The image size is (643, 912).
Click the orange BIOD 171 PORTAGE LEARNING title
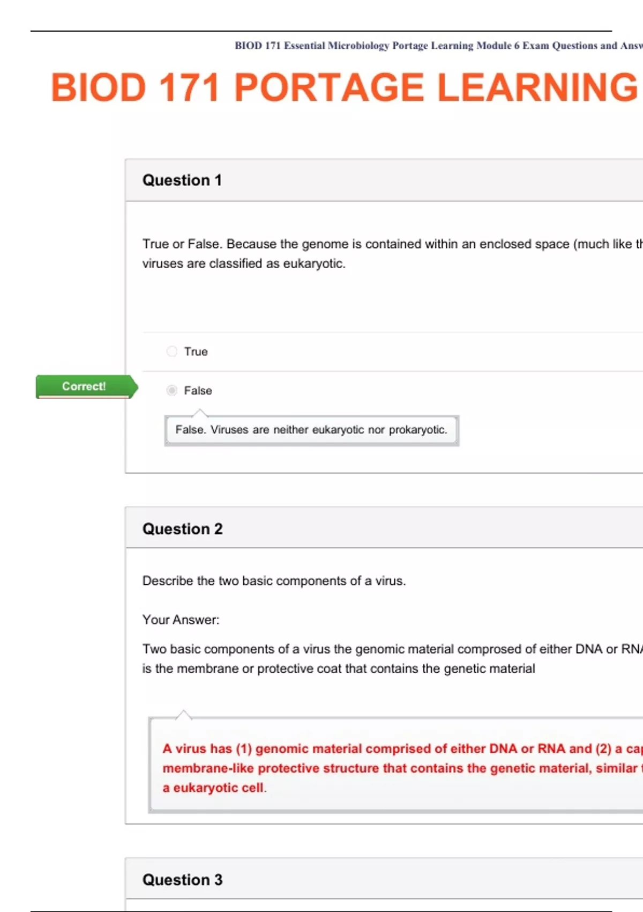point(344,87)
